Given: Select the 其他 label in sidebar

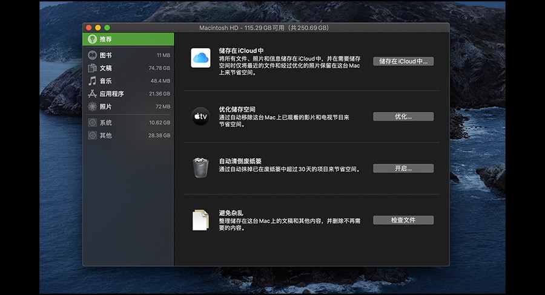Looking at the screenshot, I should (105, 135).
